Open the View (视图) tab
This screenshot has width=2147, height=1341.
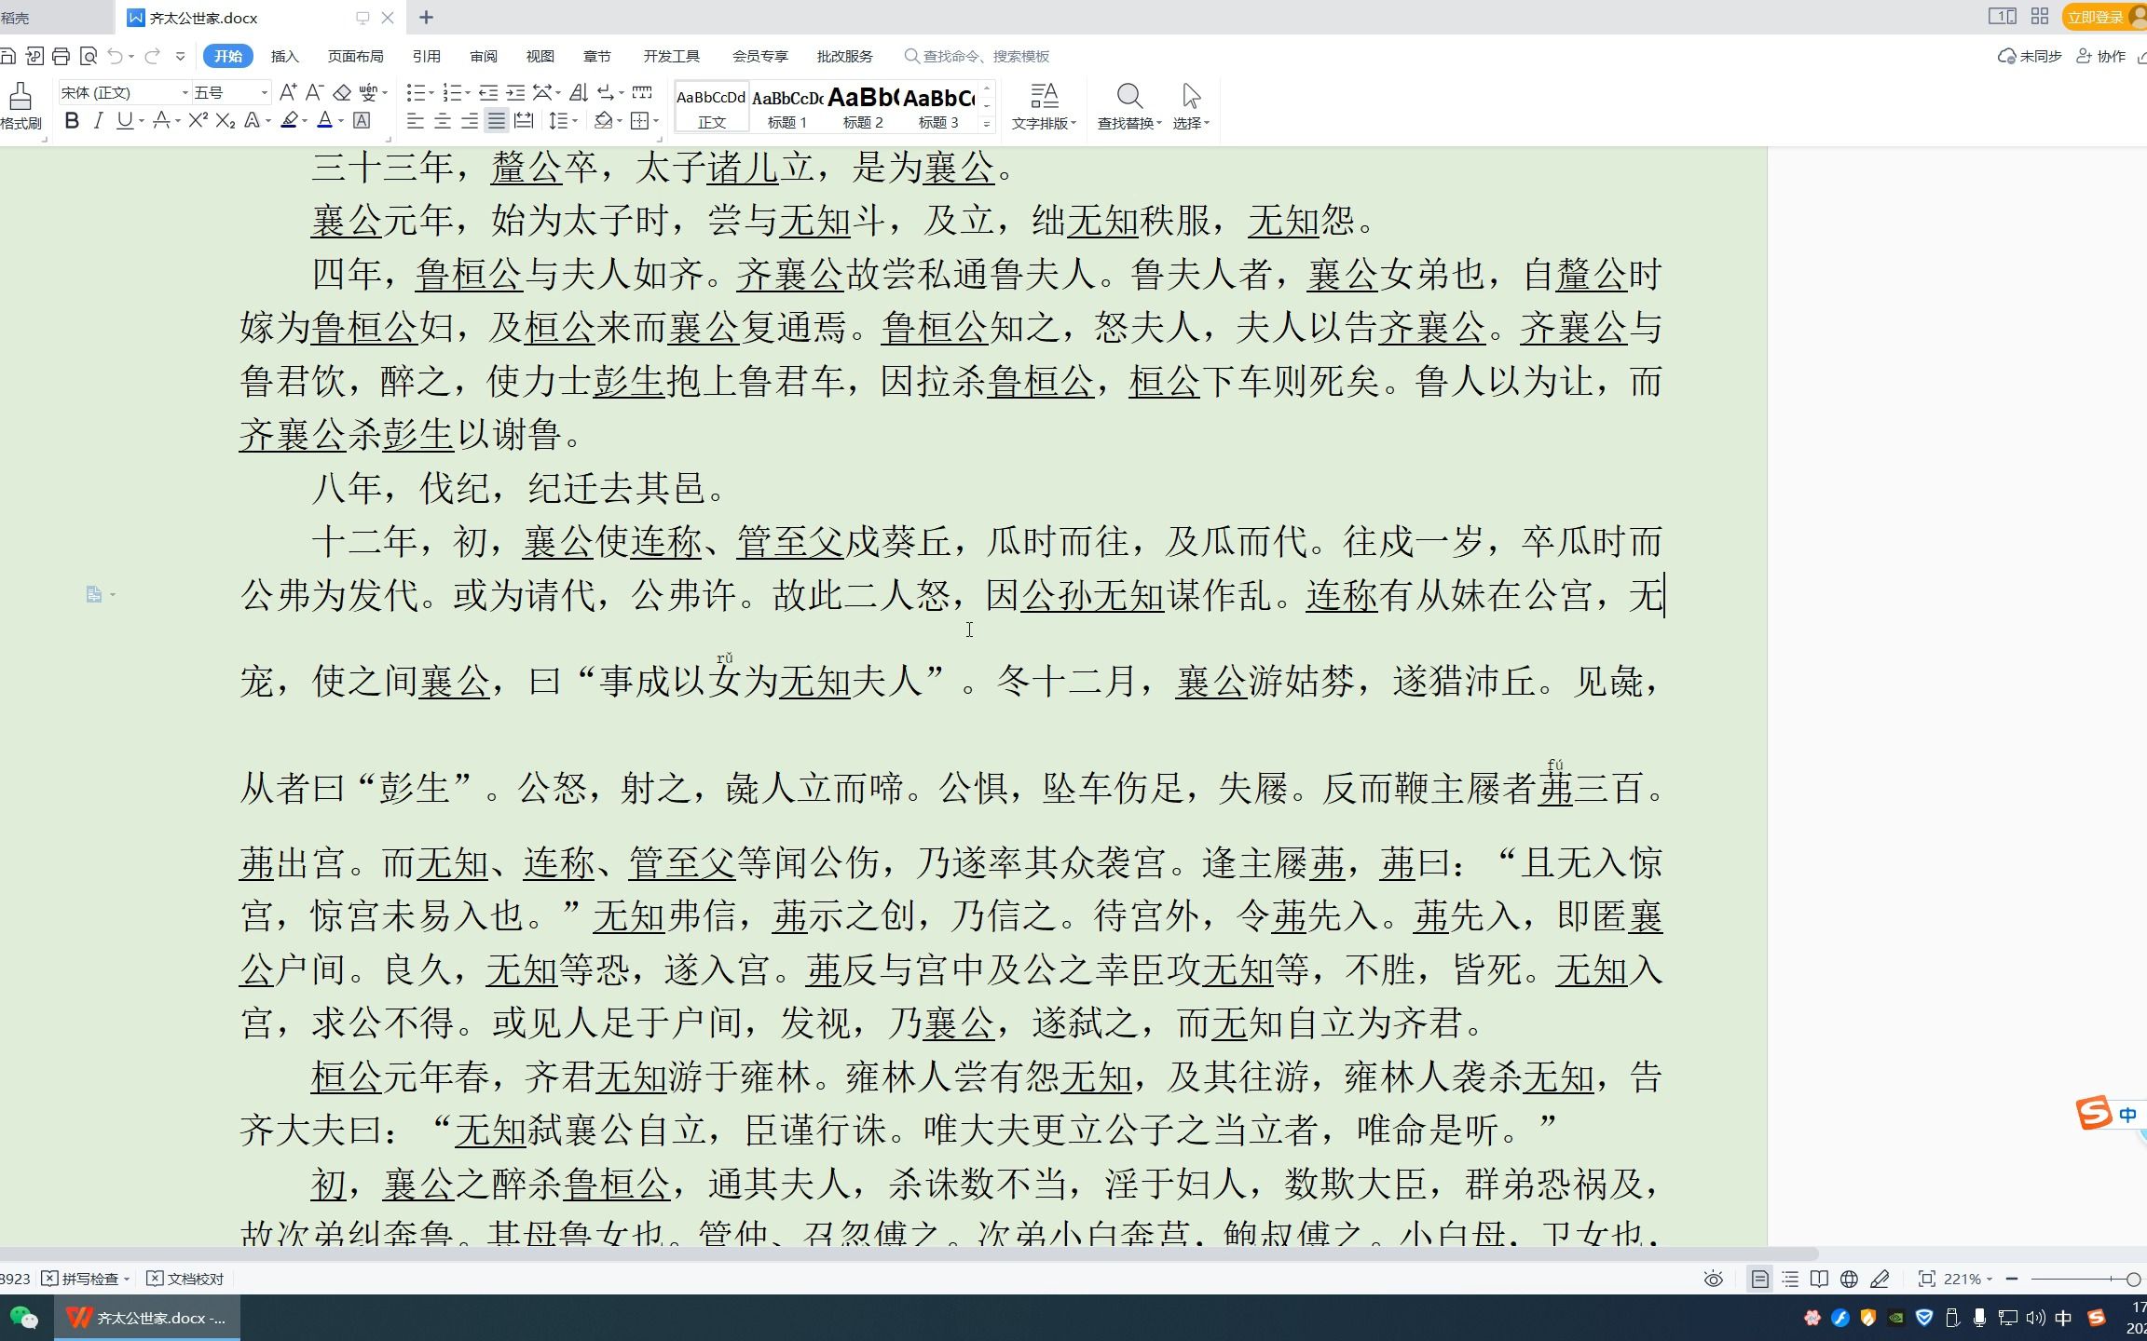tap(540, 56)
